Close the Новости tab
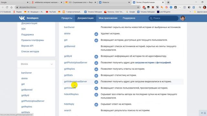The height and width of the screenshot is (116, 207). (x=129, y=2)
